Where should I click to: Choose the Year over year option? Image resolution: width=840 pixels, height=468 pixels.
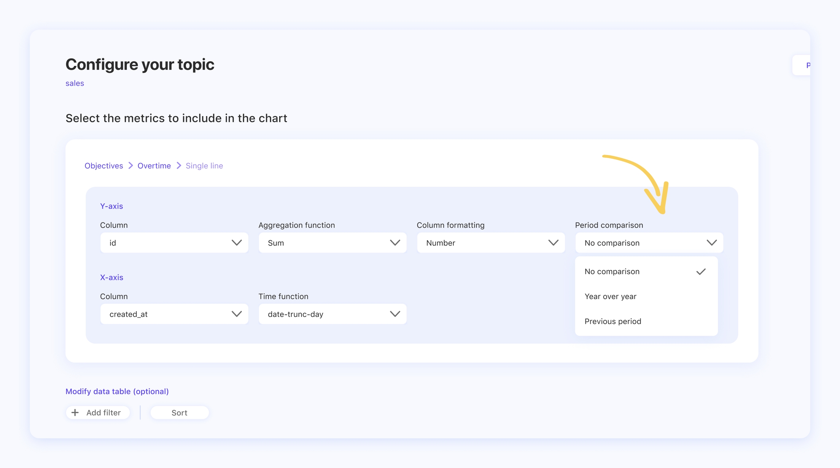tap(646, 296)
